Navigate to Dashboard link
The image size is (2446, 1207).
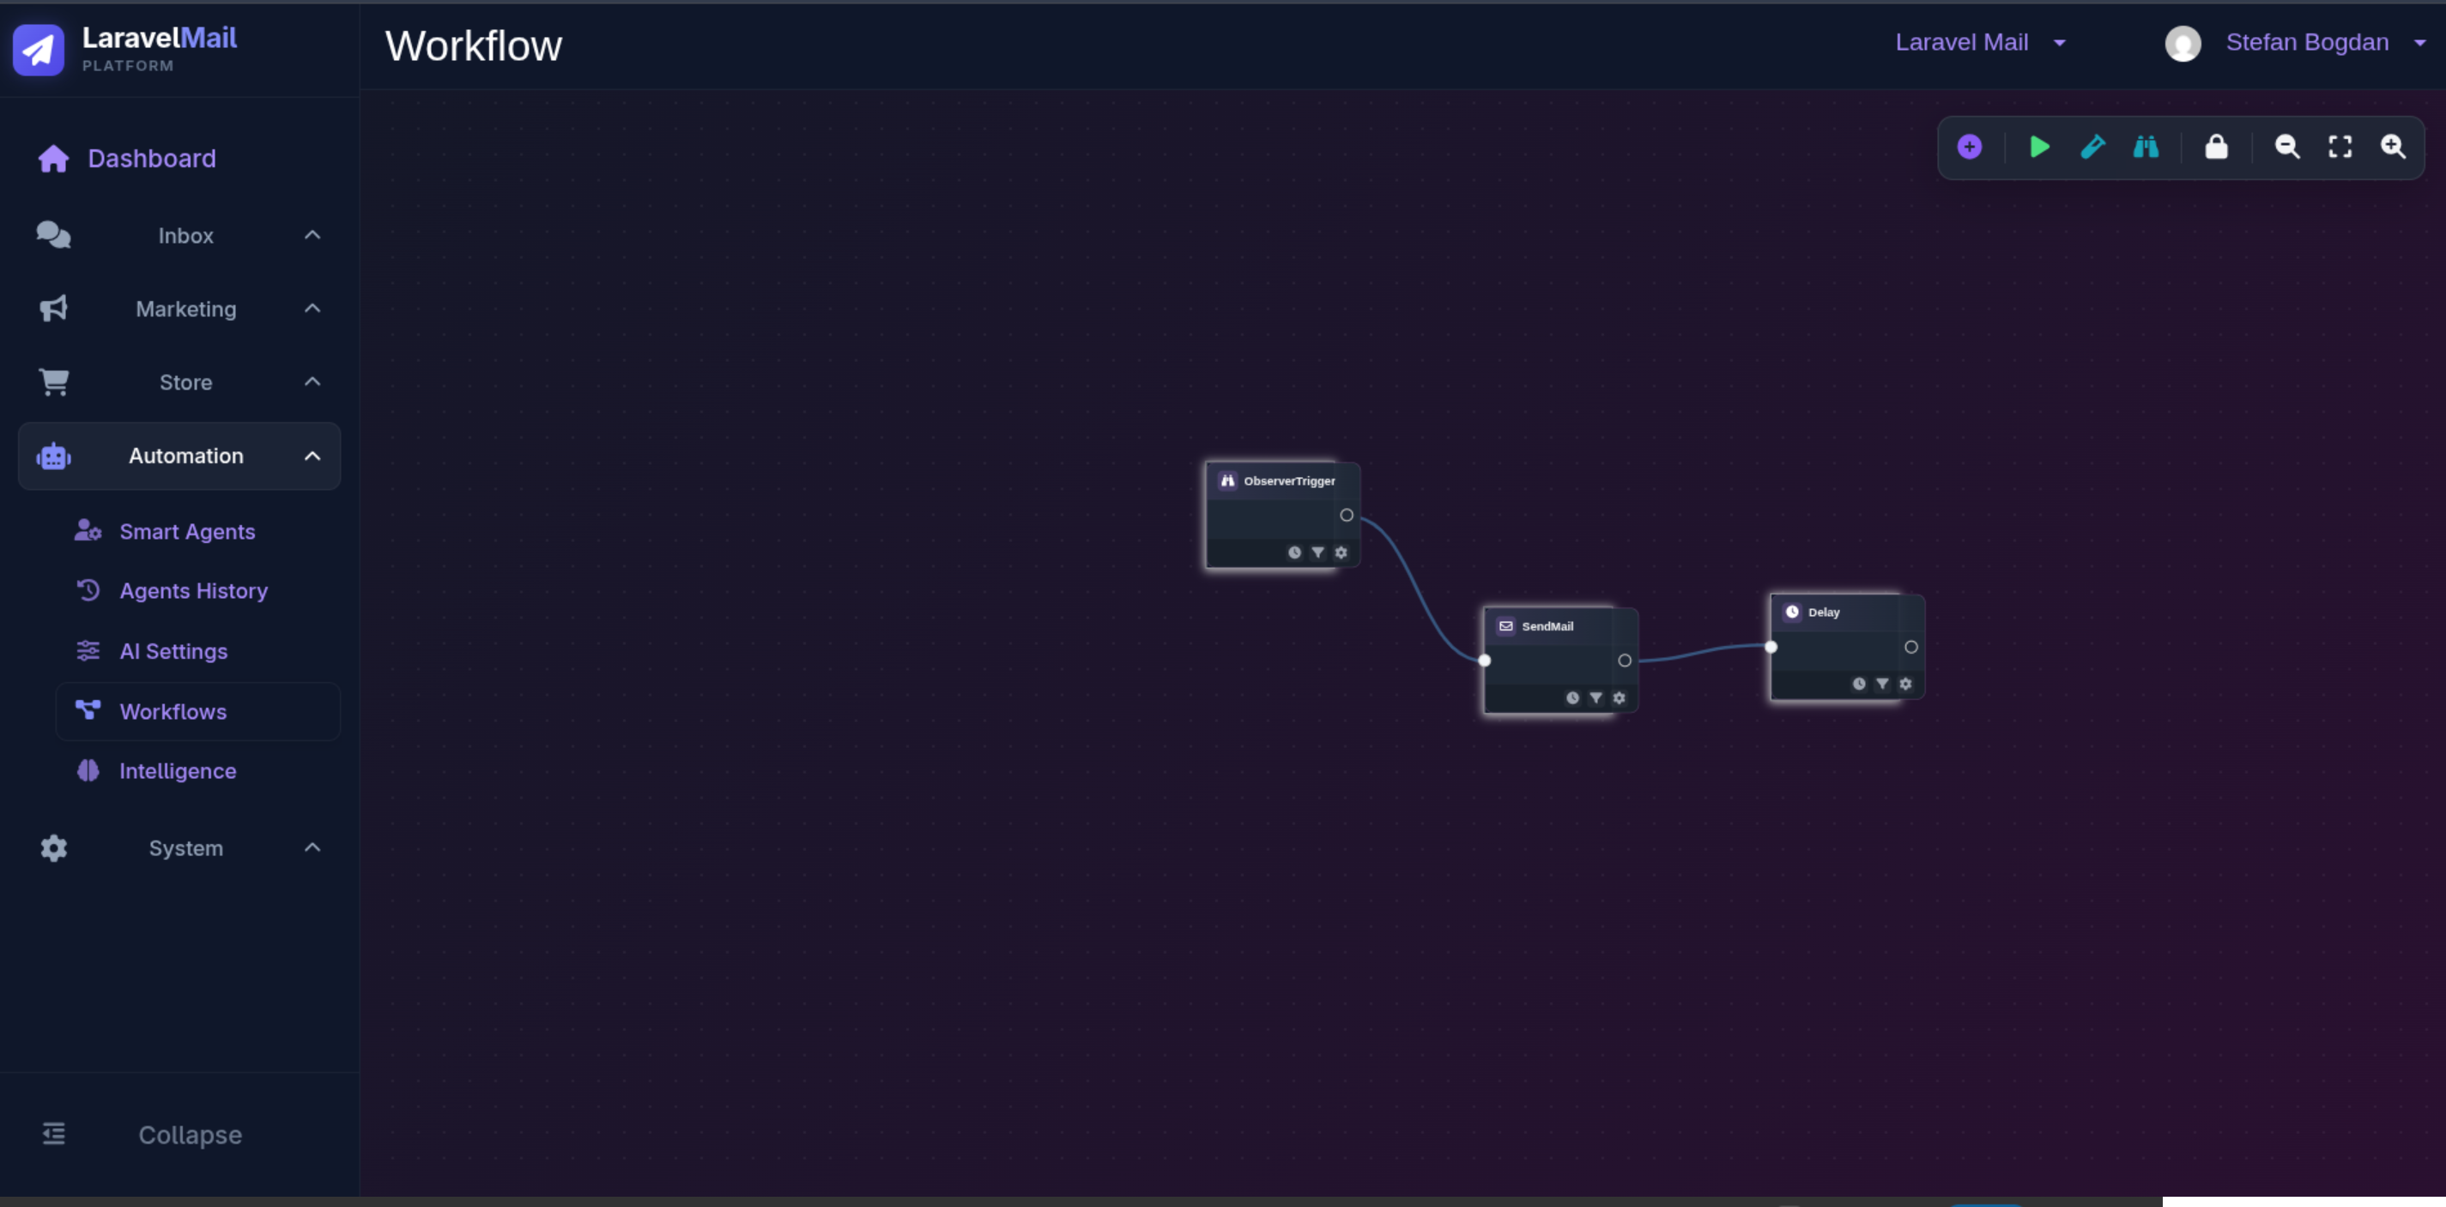[151, 159]
